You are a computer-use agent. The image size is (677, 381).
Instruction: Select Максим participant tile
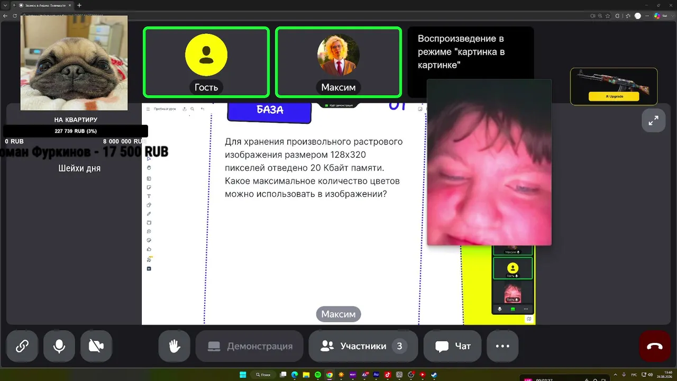click(x=338, y=62)
